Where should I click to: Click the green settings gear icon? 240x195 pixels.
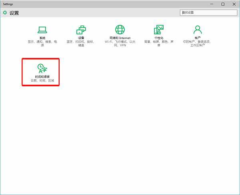[5, 13]
